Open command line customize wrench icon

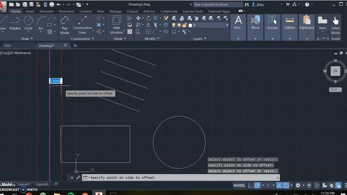78,178
